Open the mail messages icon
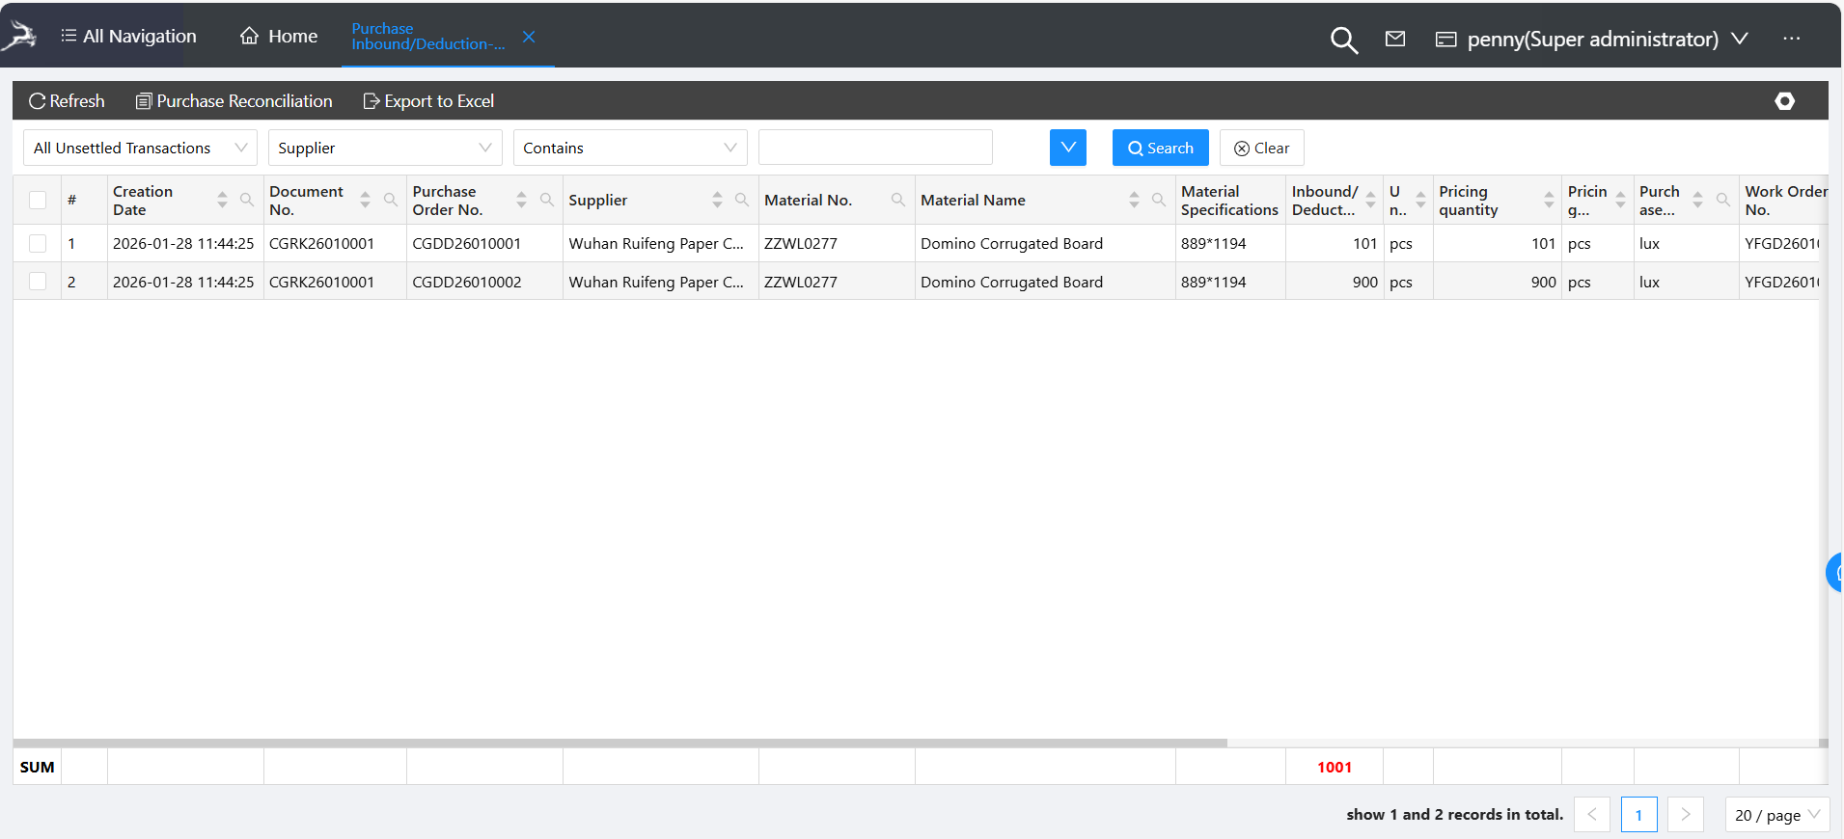The image size is (1844, 839). 1394,39
